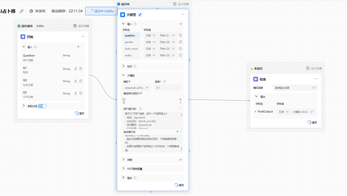View 运行结果 of the 结束 node
Screen dimensions: 347x196
[x=314, y=69]
